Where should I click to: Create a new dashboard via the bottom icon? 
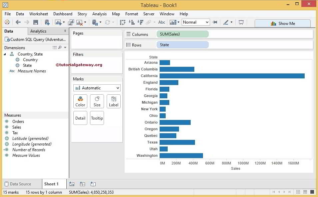tap(82, 184)
